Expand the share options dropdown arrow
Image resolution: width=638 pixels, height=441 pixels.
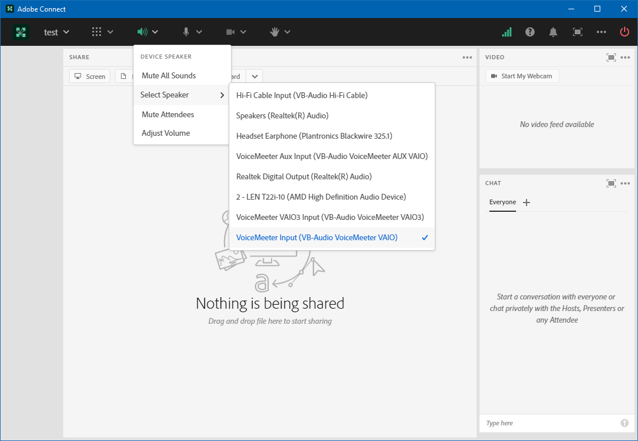pos(255,76)
